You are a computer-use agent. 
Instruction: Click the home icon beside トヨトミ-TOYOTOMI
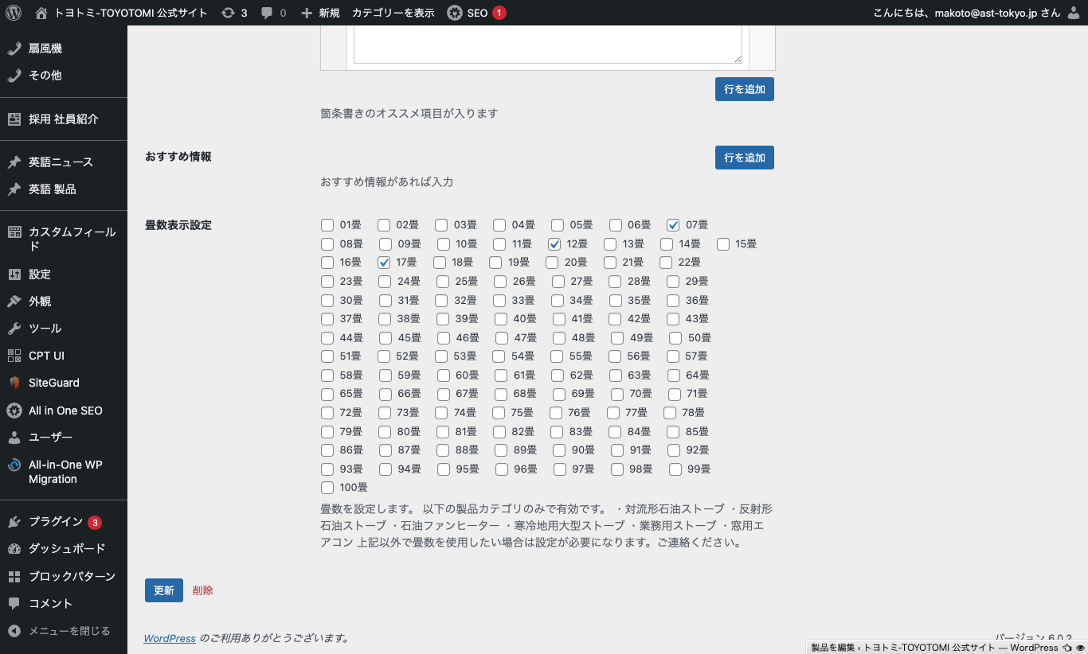point(42,13)
